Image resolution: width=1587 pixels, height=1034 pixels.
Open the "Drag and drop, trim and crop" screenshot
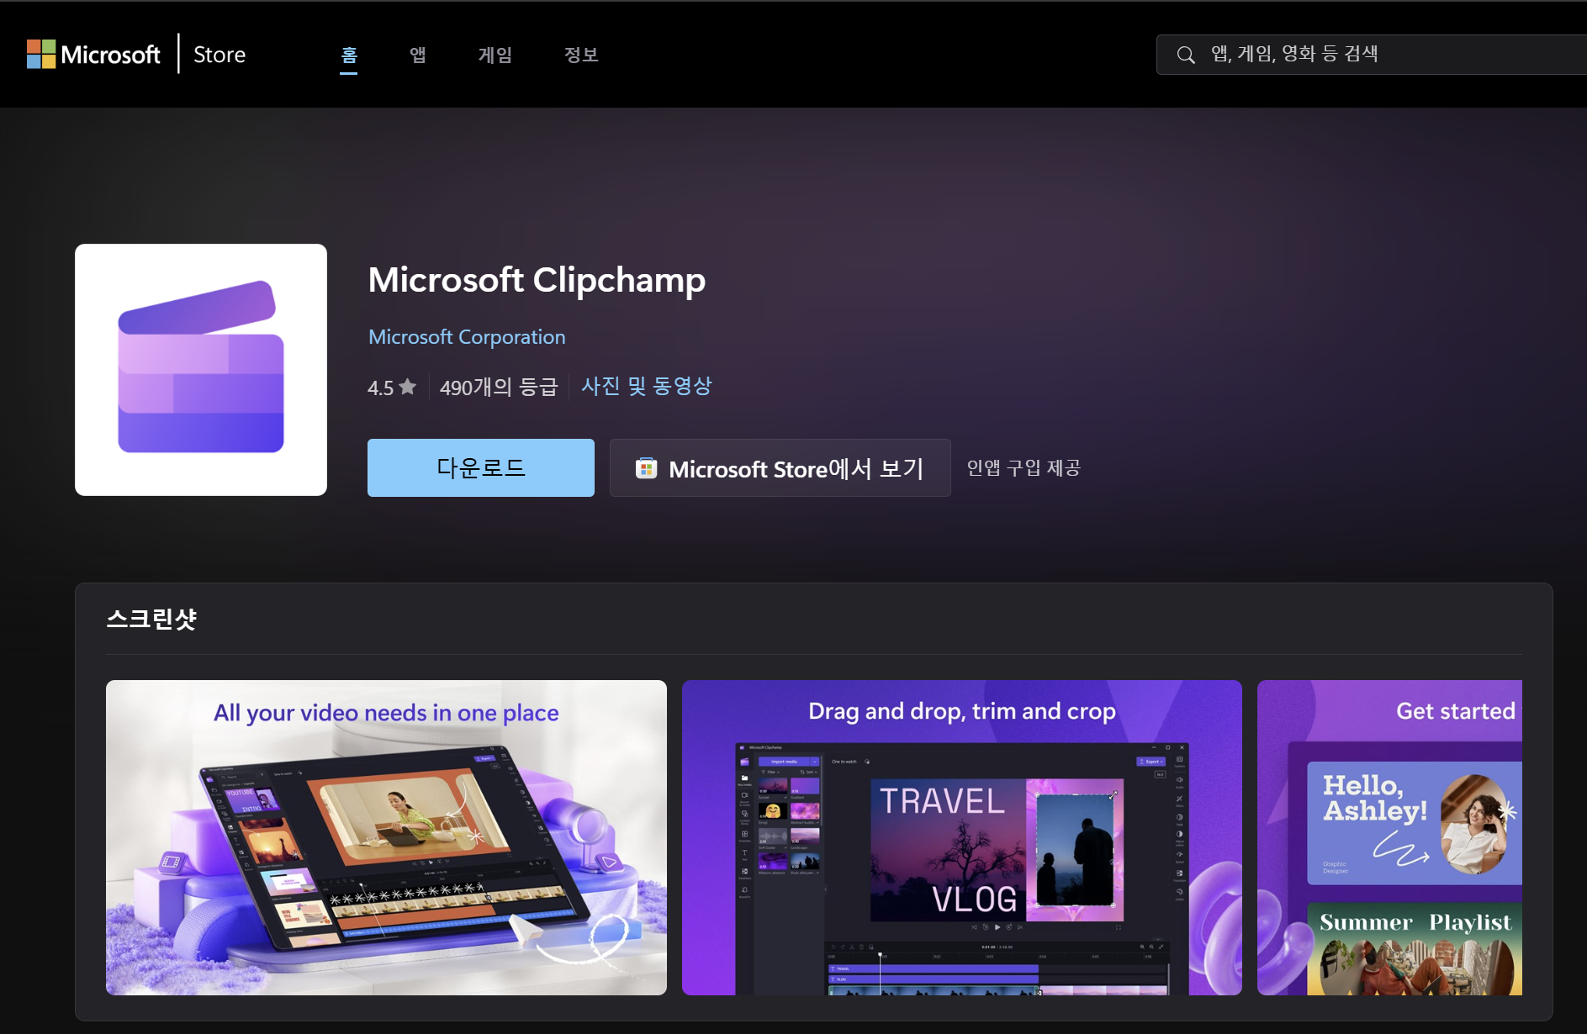(962, 837)
